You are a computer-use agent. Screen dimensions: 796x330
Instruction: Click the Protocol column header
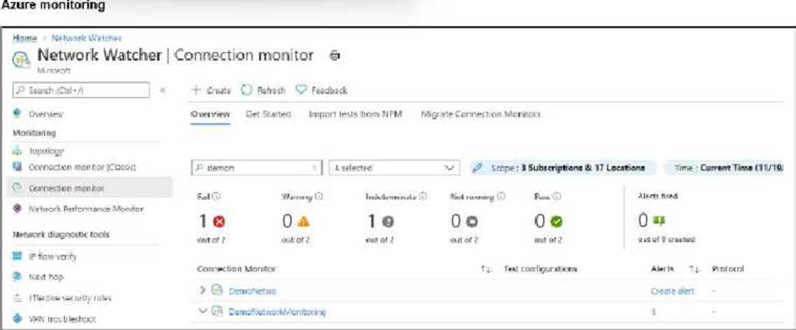728,269
